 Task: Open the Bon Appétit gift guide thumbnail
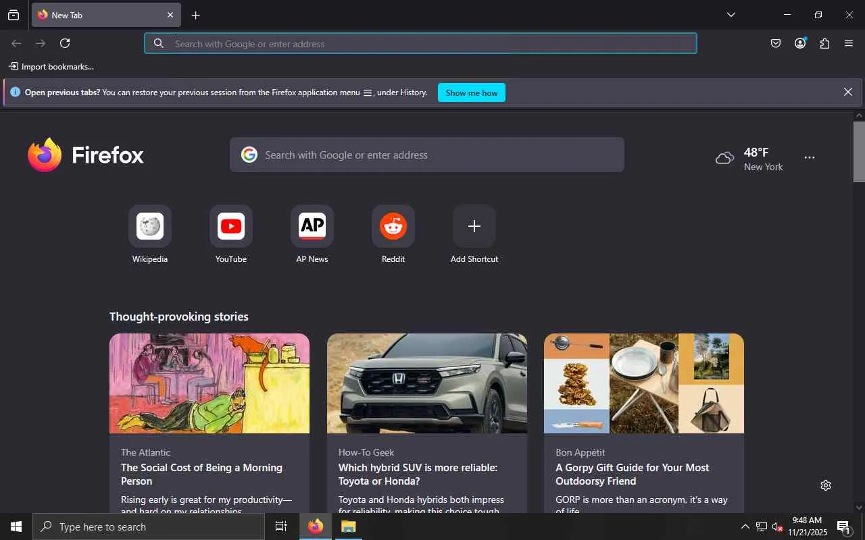tap(644, 383)
